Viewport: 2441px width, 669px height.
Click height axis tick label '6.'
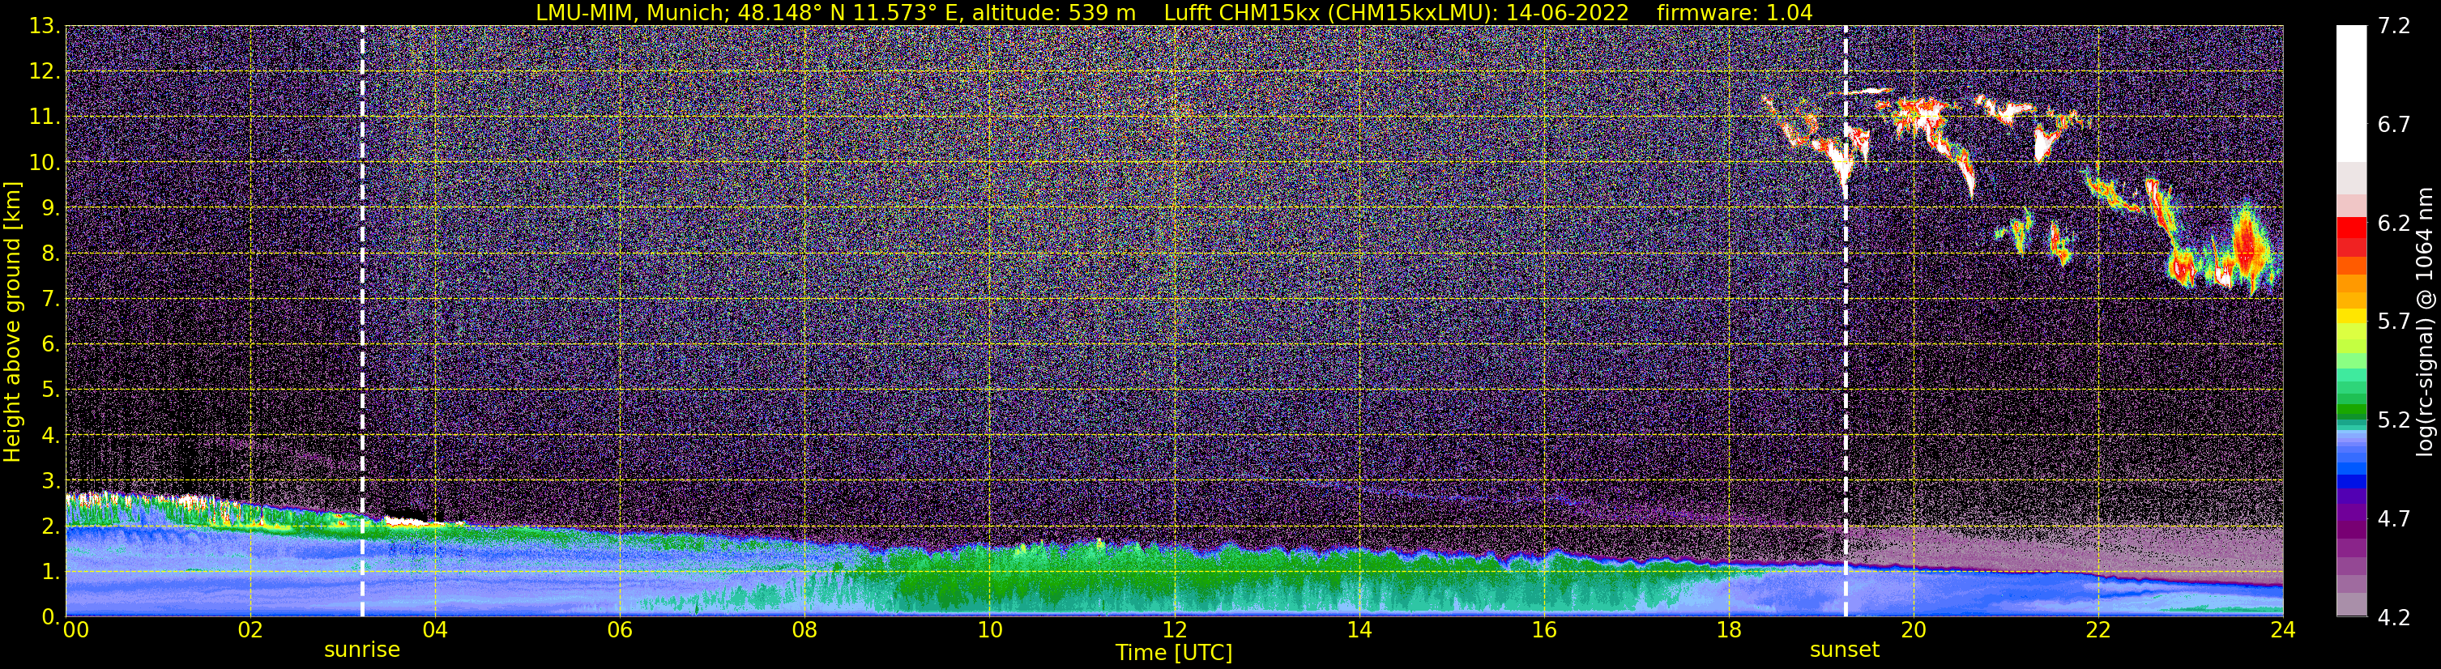[x=51, y=345]
